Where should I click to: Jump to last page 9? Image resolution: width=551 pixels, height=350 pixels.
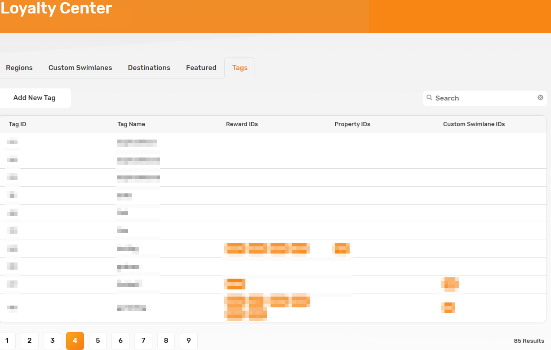(x=189, y=341)
